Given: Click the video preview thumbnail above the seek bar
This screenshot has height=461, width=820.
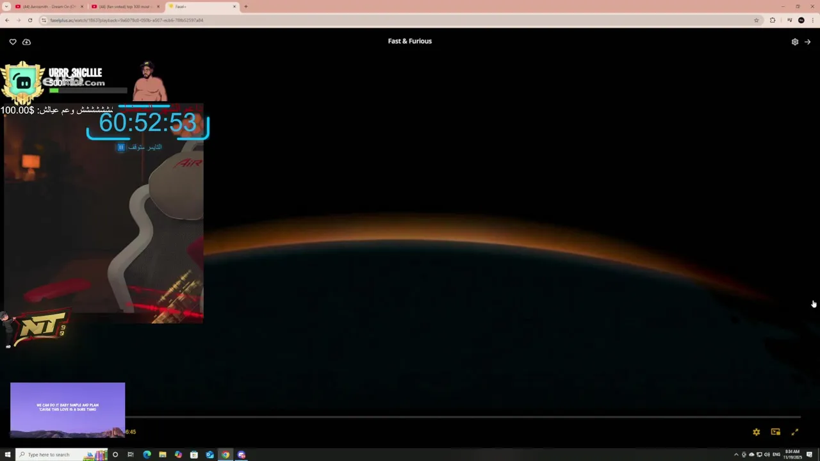Looking at the screenshot, I should pyautogui.click(x=67, y=410).
